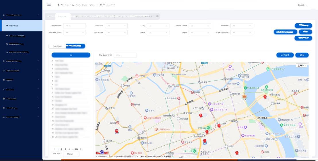Click map marker number 3
The width and height of the screenshot is (318, 161).
(219, 126)
